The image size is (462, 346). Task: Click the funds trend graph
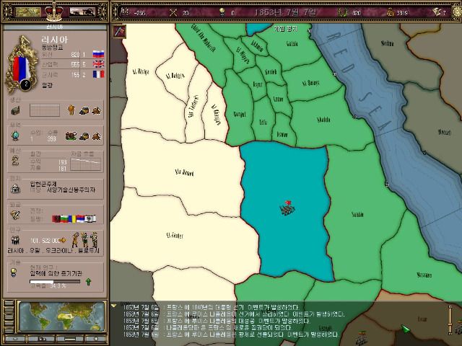[x=86, y=164]
